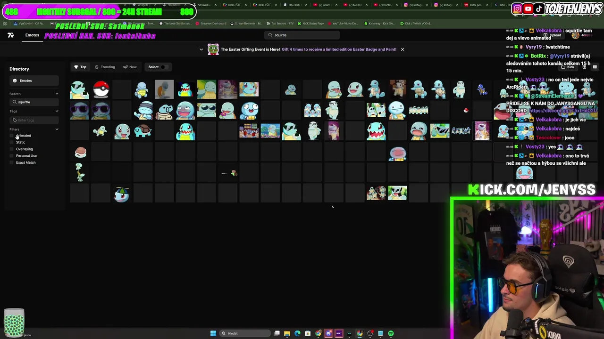This screenshot has height=339, width=604.
Task: Collapse the Search section chevron
Action: [x=57, y=94]
